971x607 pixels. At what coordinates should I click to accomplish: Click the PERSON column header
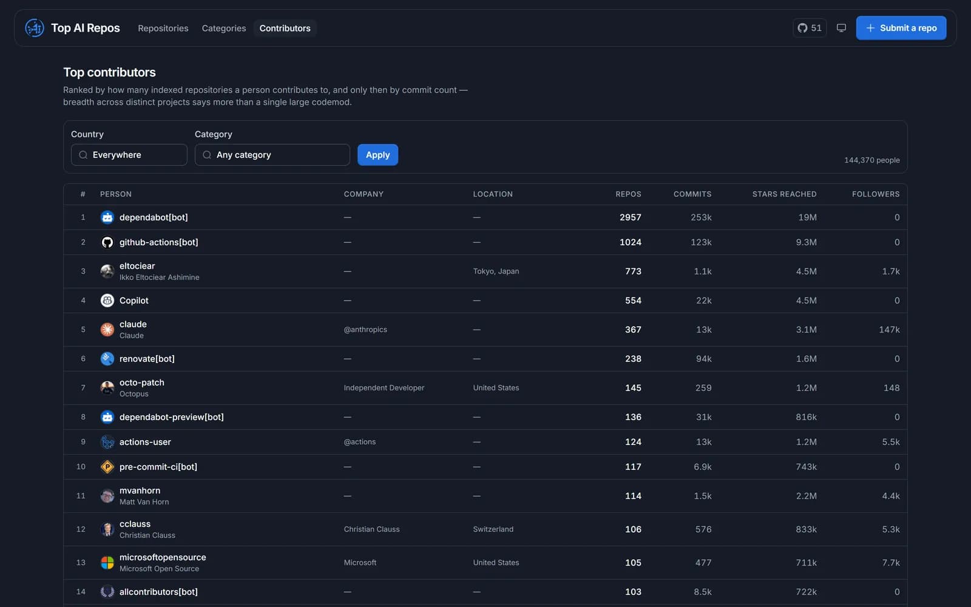pos(116,194)
